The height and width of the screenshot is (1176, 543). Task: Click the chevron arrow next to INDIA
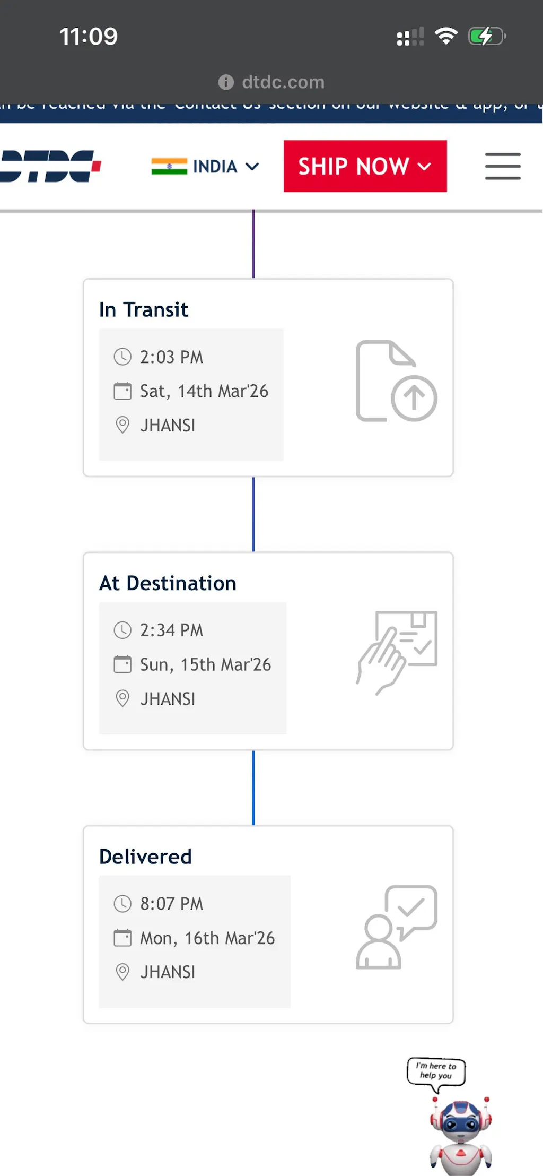tap(253, 166)
